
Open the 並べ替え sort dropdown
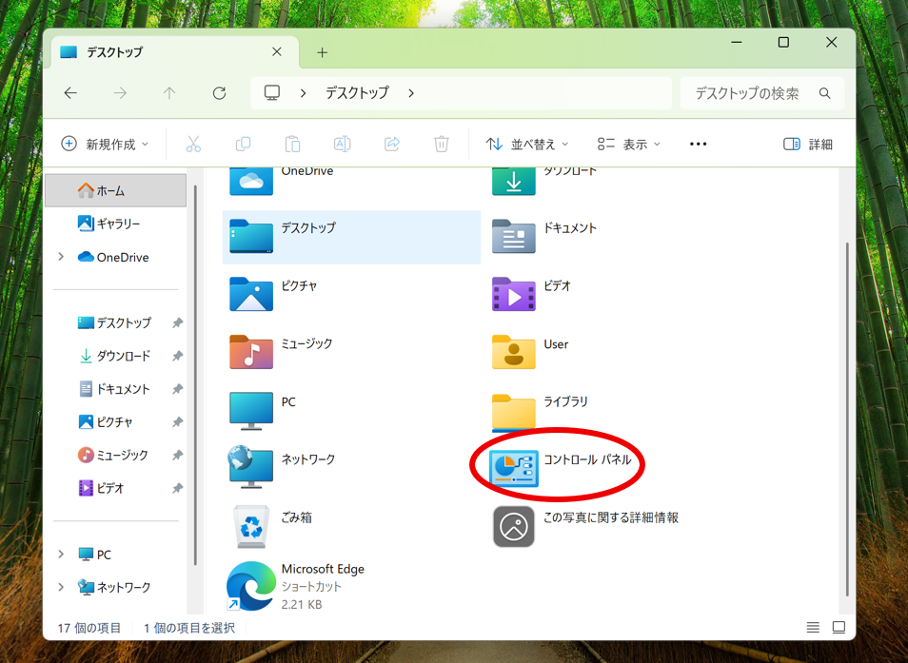[526, 145]
